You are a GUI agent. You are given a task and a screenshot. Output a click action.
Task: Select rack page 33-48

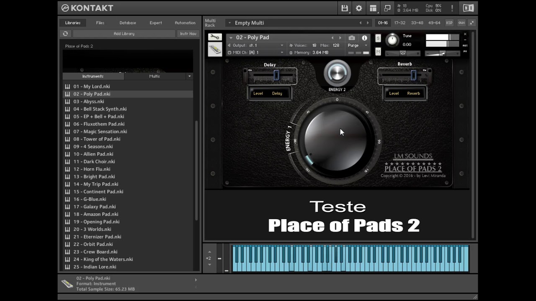pyautogui.click(x=417, y=23)
